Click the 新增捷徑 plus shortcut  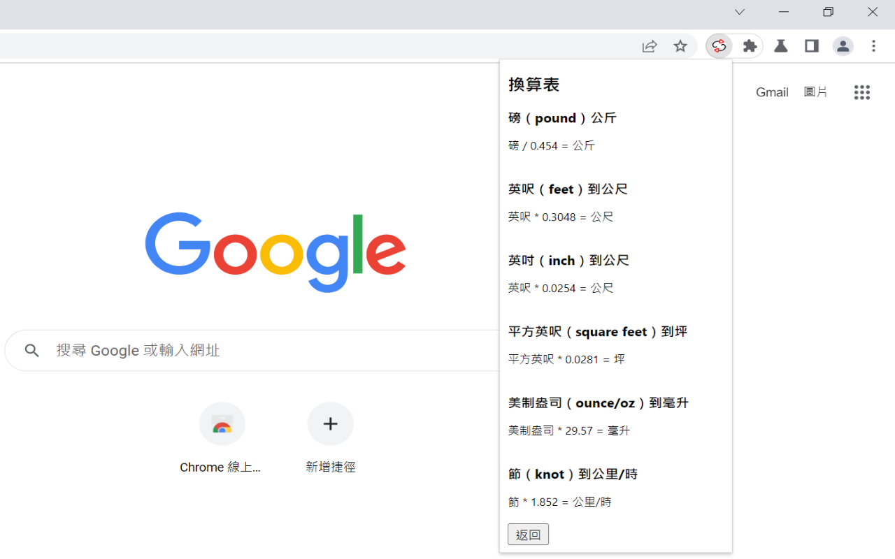tap(330, 439)
